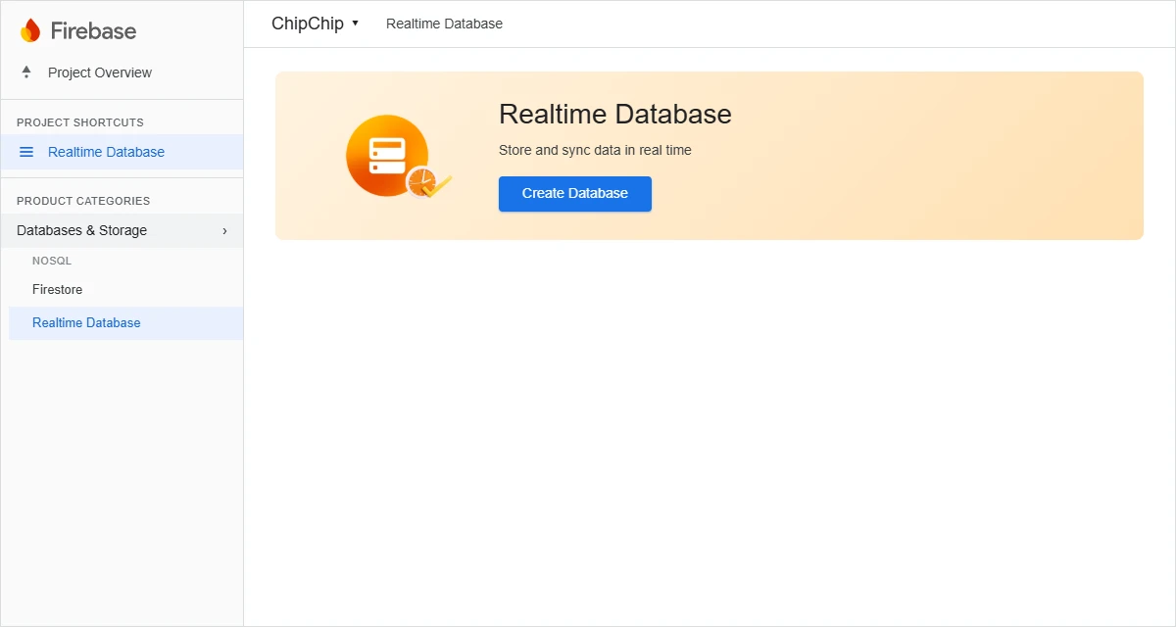The width and height of the screenshot is (1176, 627).
Task: Click the list icon beside the Realtime Database shortcut
Action: pyautogui.click(x=26, y=152)
